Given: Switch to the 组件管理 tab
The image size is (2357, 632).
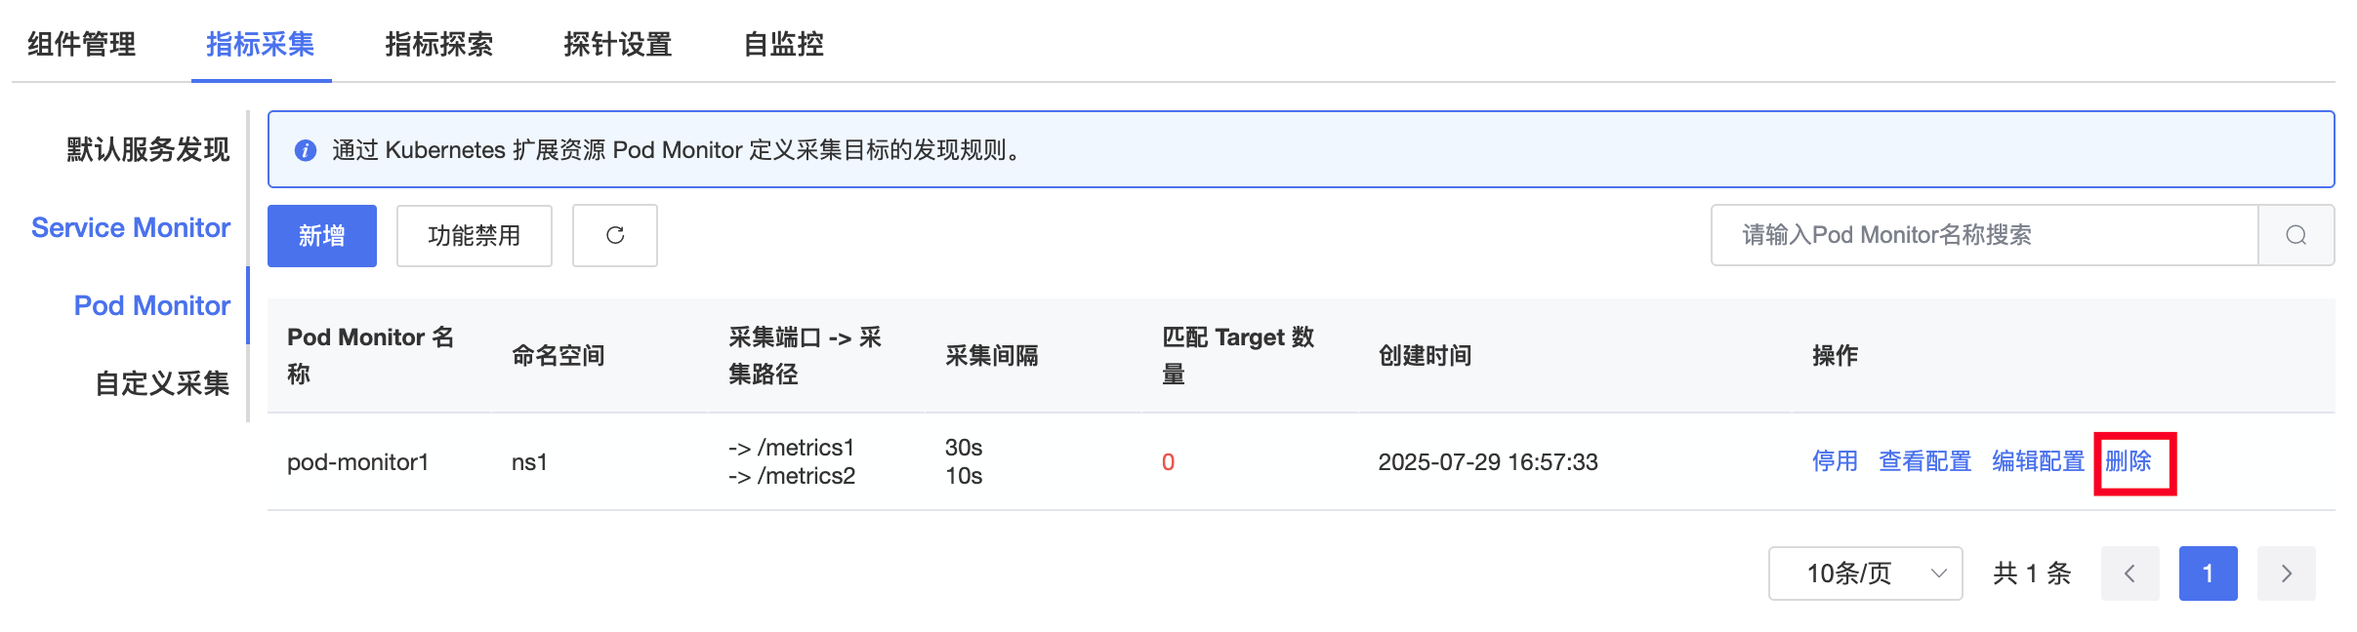Looking at the screenshot, I should (82, 44).
